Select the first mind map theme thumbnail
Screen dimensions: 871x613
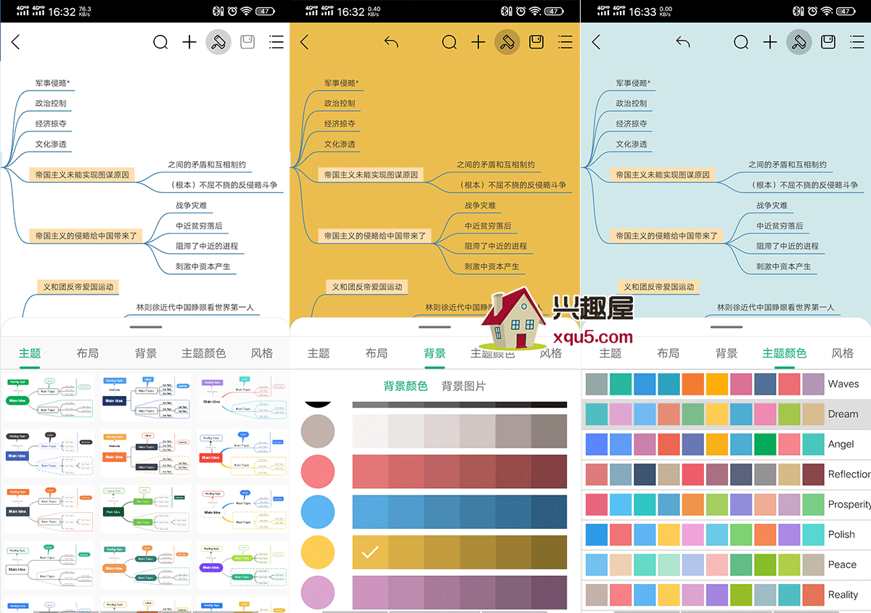pyautogui.click(x=49, y=398)
